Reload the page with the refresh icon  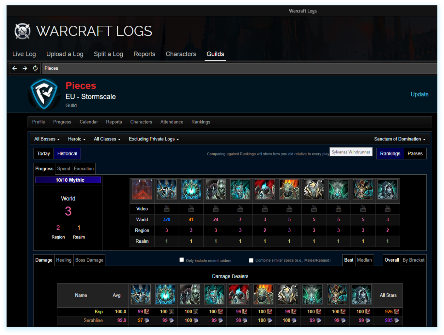tap(35, 68)
